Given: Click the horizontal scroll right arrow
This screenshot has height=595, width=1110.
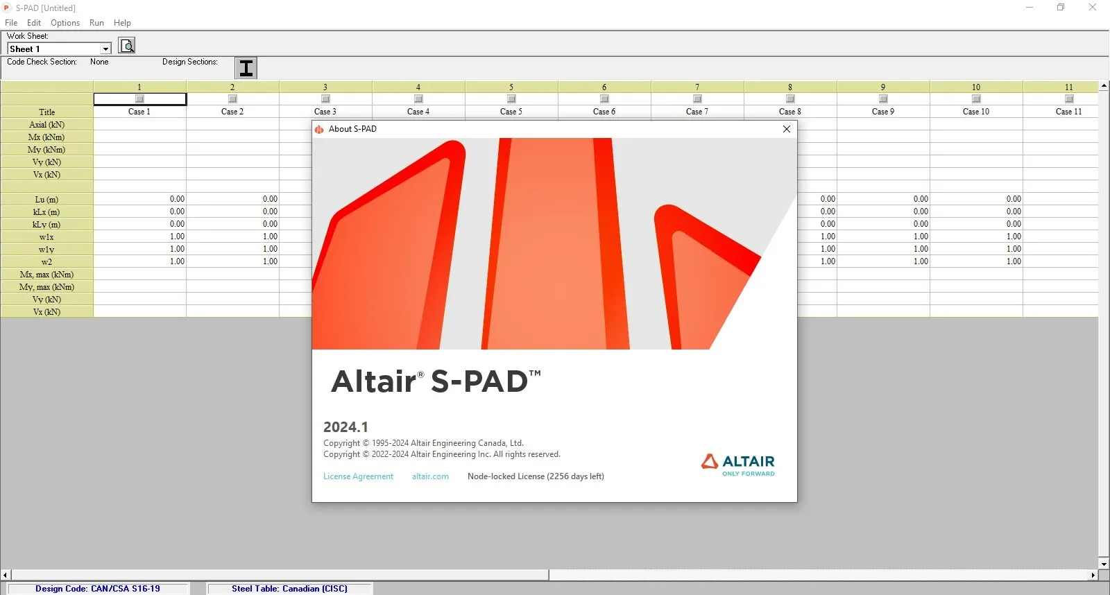Looking at the screenshot, I should pyautogui.click(x=1093, y=575).
